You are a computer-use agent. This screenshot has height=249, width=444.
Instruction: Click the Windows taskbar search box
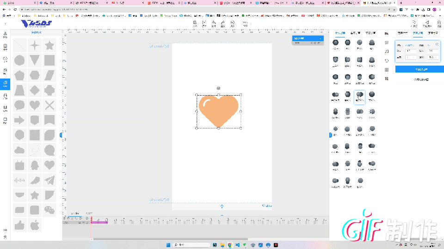pyautogui.click(x=191, y=245)
